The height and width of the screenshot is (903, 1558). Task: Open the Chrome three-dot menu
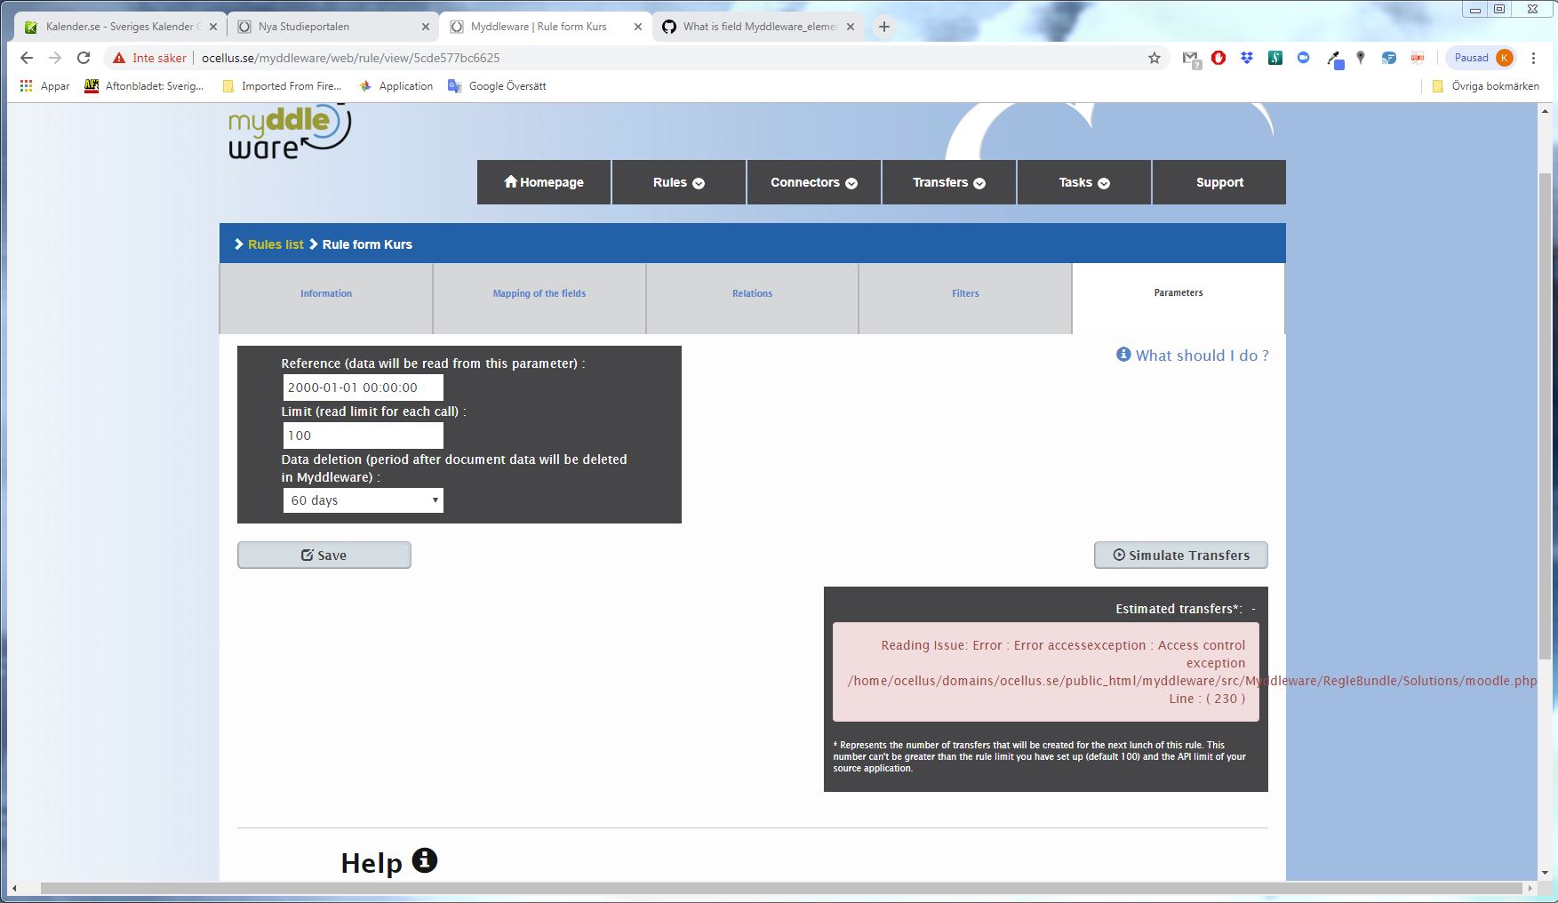[x=1532, y=58]
